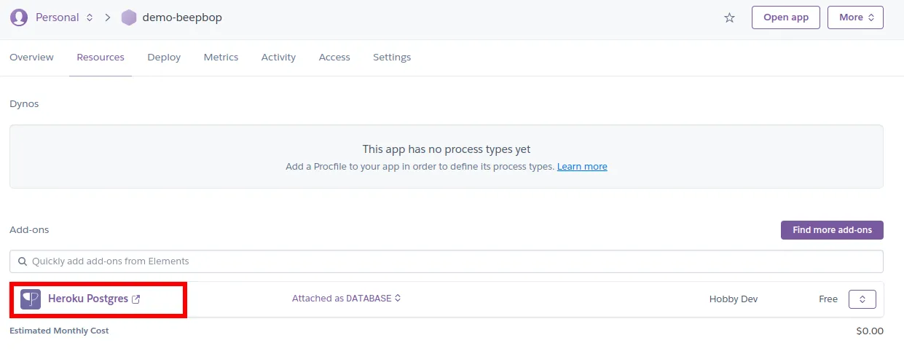Favorite the app with the star icon
The width and height of the screenshot is (904, 351).
pyautogui.click(x=729, y=17)
